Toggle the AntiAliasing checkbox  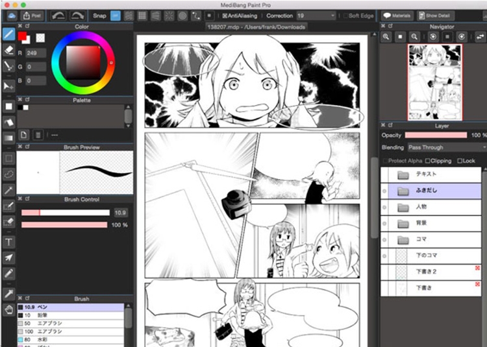pos(225,16)
